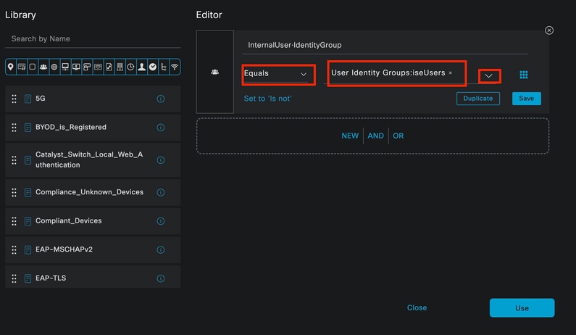Select the striped globe filter icon
The width and height of the screenshot is (576, 335).
54,67
